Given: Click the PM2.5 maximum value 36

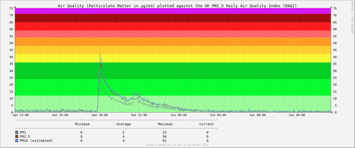Looking at the screenshot, I should 165,136.
